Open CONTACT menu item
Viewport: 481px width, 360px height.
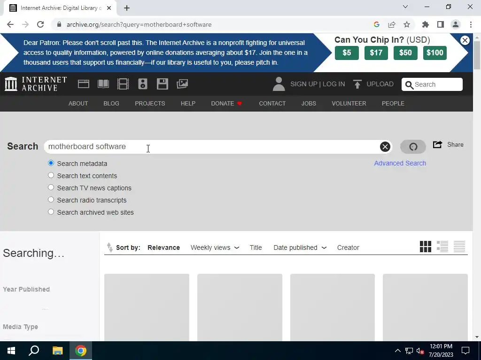coord(272,104)
